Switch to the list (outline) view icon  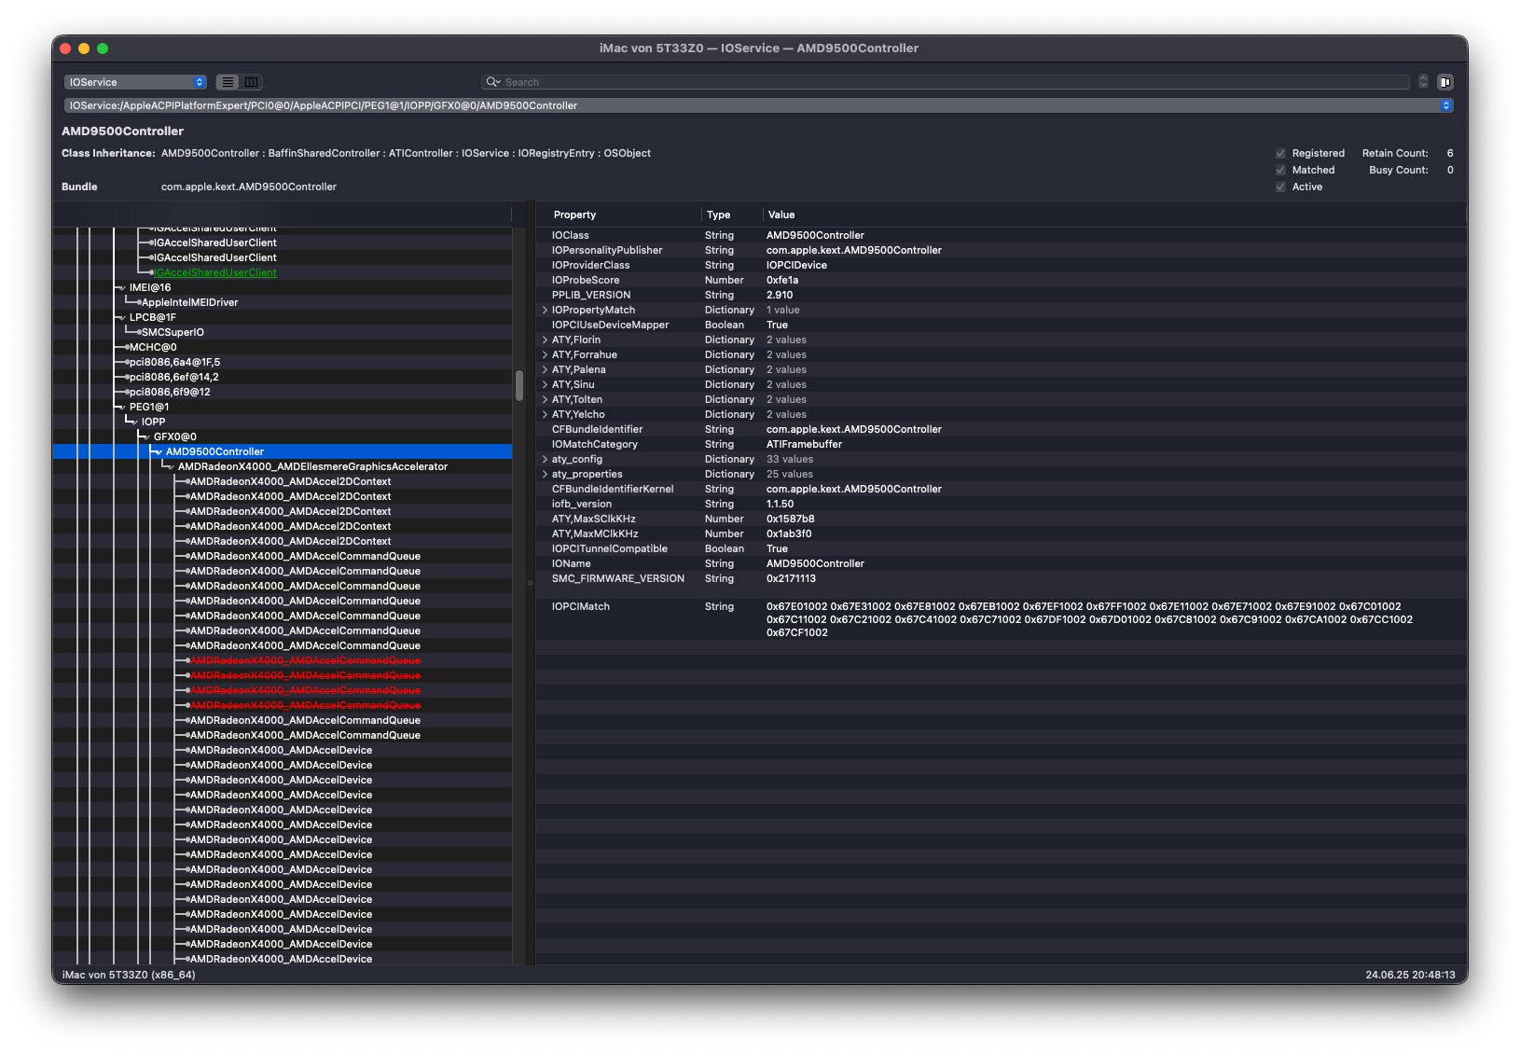[x=228, y=82]
